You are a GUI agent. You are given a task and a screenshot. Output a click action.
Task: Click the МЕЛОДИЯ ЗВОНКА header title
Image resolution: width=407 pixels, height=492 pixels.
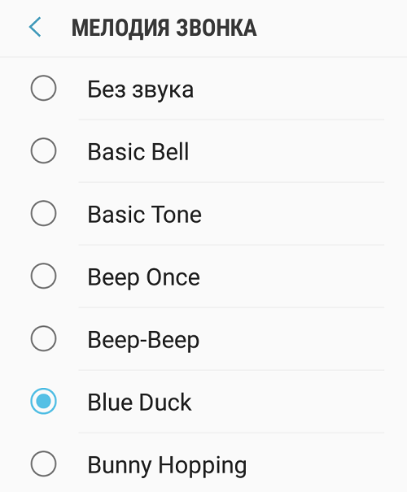coord(164,28)
